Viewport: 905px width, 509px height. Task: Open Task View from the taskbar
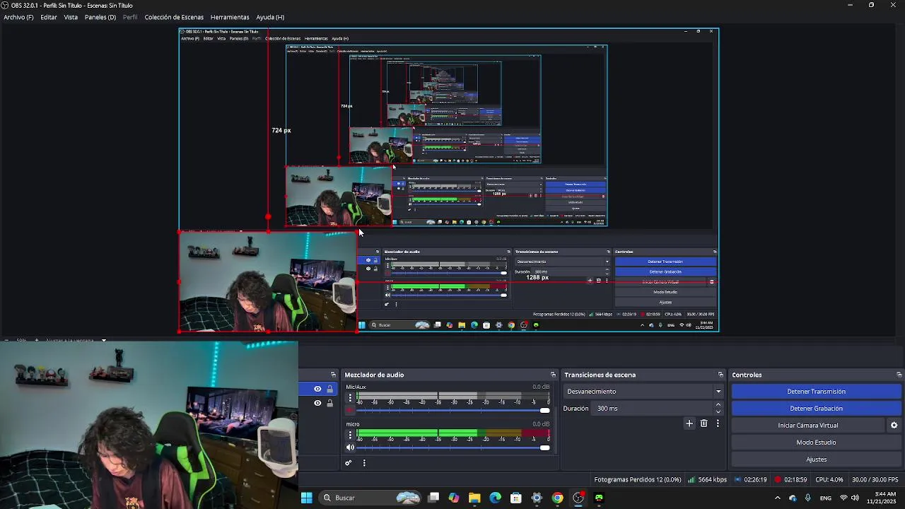click(433, 498)
